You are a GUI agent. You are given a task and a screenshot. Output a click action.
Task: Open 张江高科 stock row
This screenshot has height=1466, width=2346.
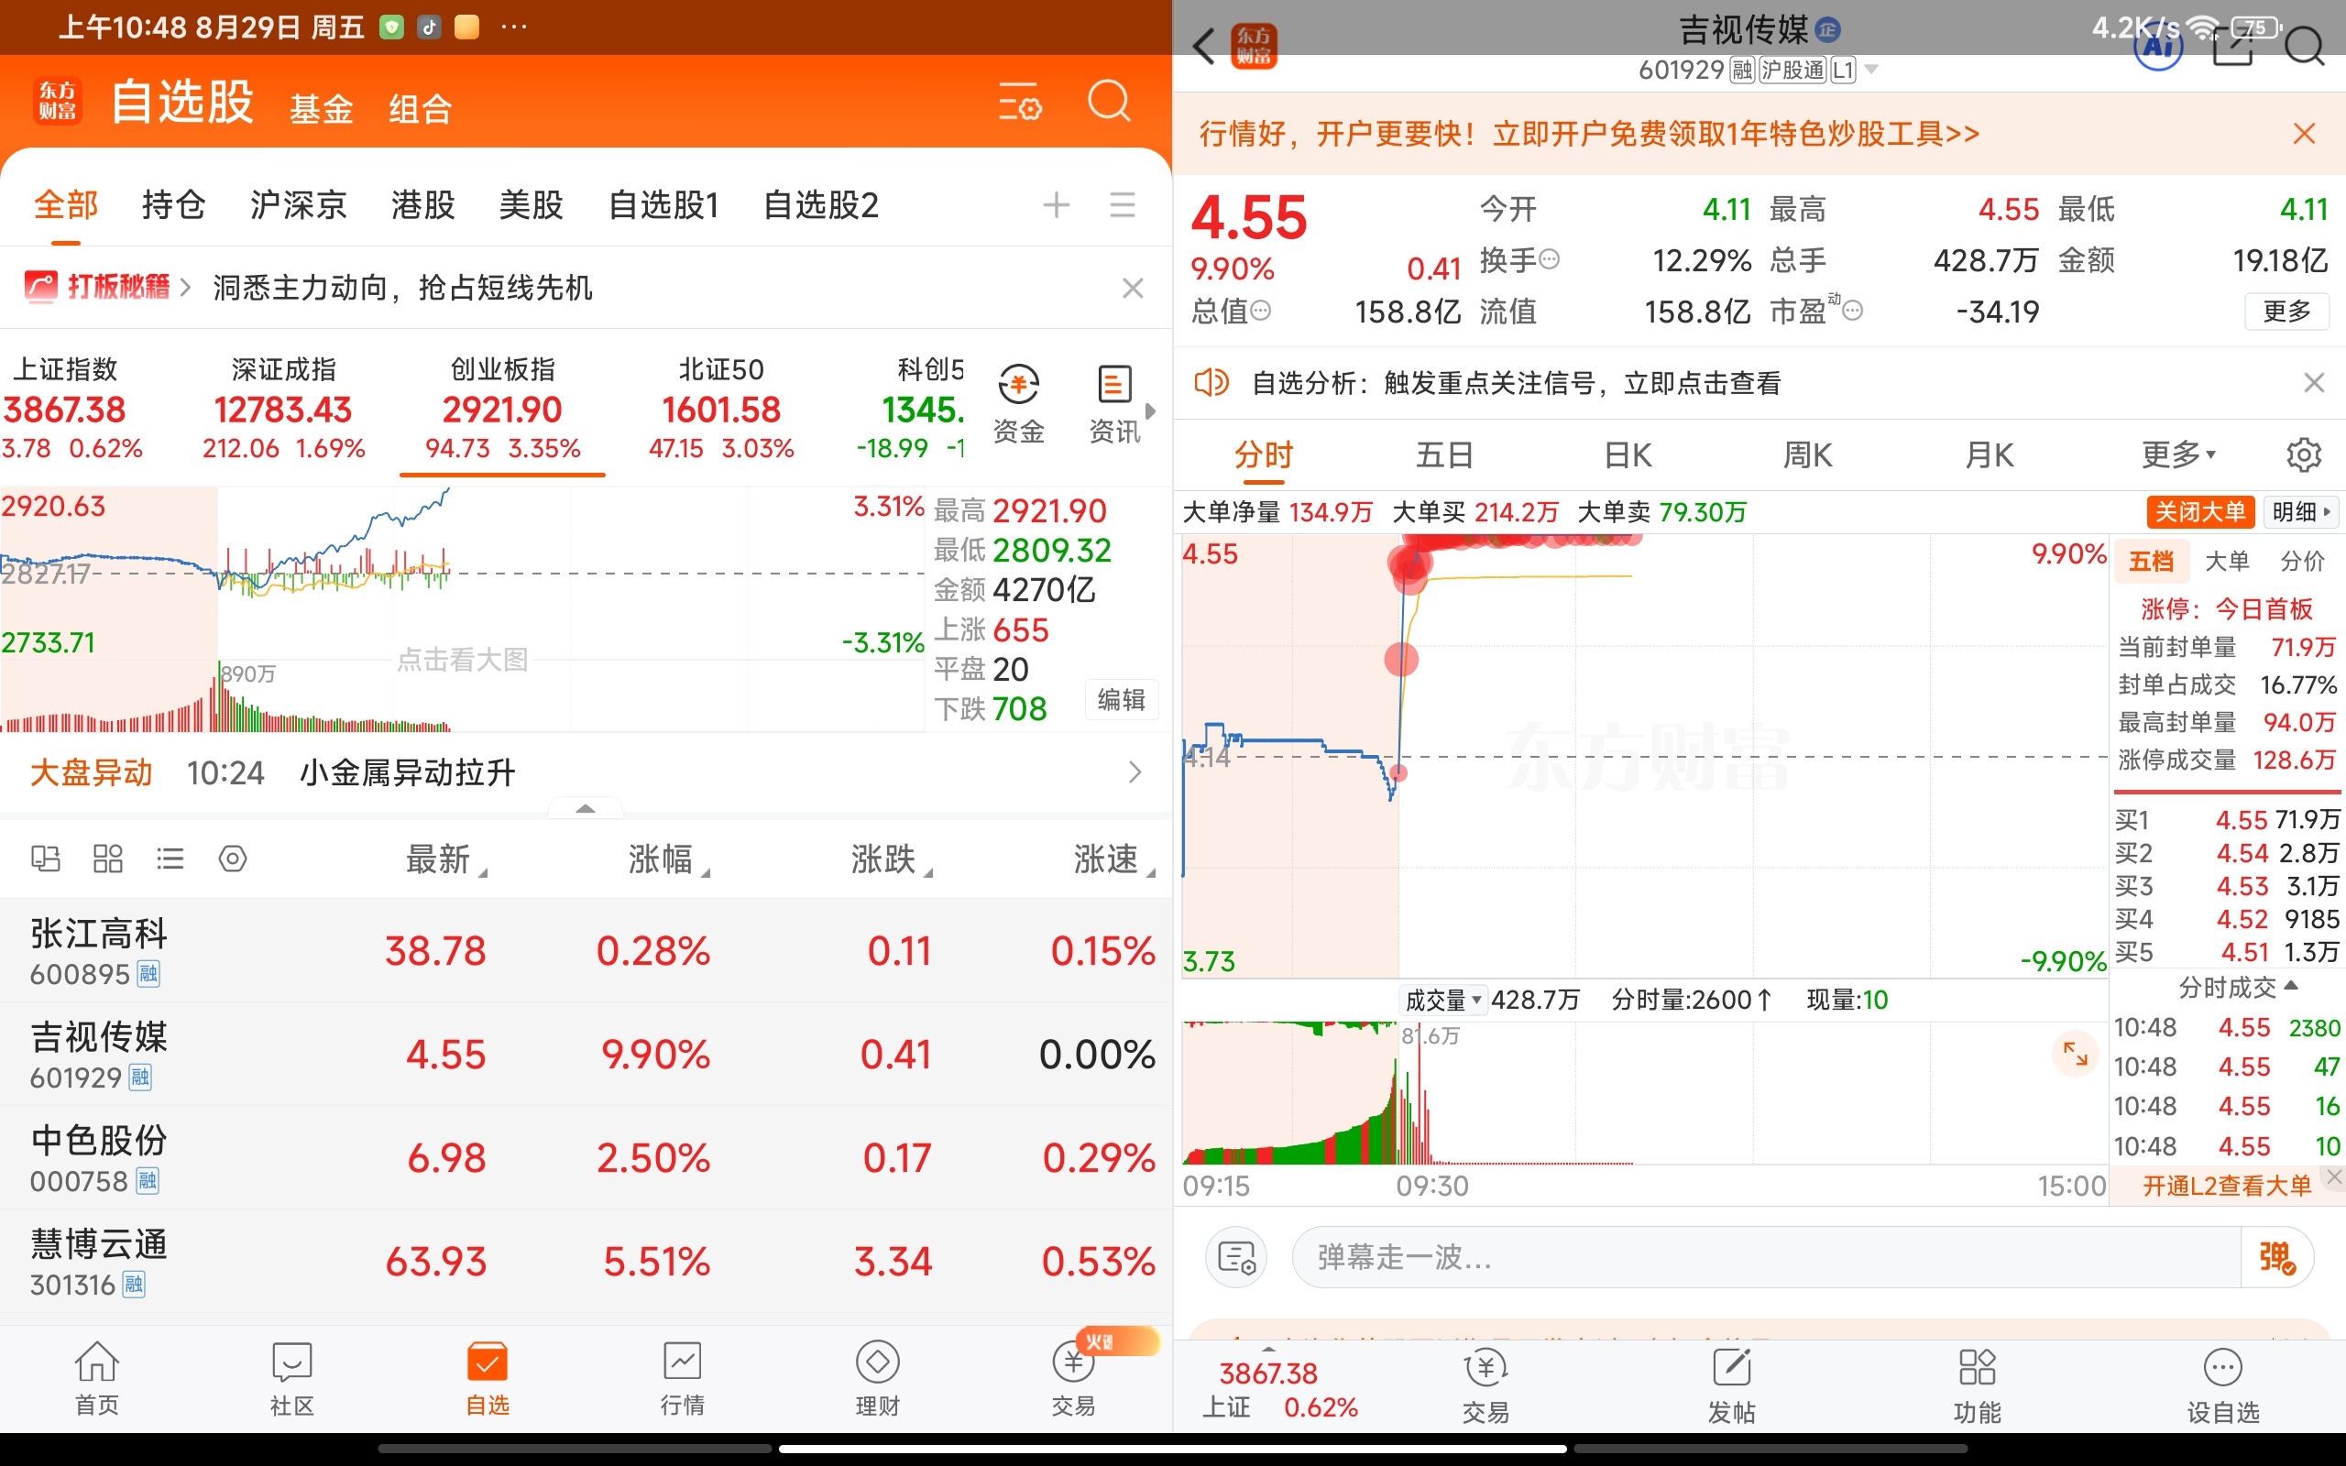tap(586, 950)
